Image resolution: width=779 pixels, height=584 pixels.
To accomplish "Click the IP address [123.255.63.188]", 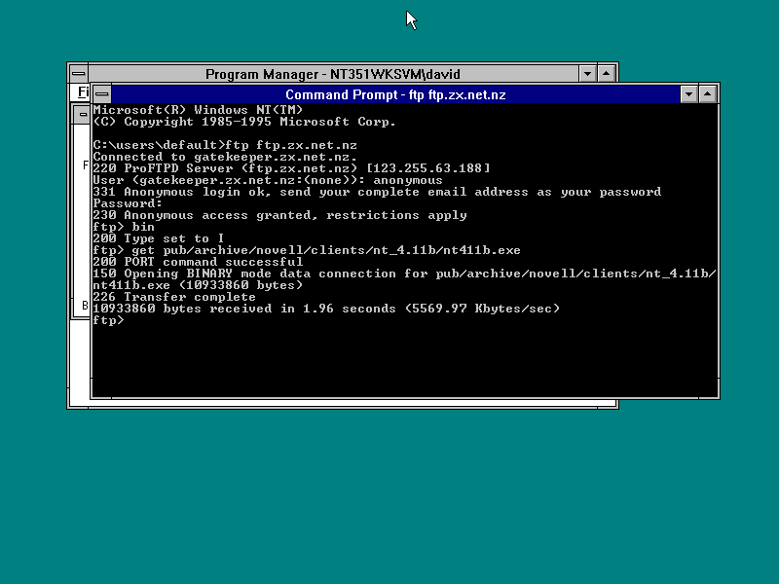I will [427, 168].
